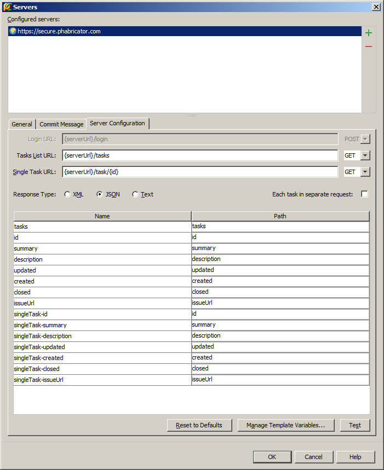Select the singleTask-id Name cell
This screenshot has width=384, height=470.
[102, 314]
